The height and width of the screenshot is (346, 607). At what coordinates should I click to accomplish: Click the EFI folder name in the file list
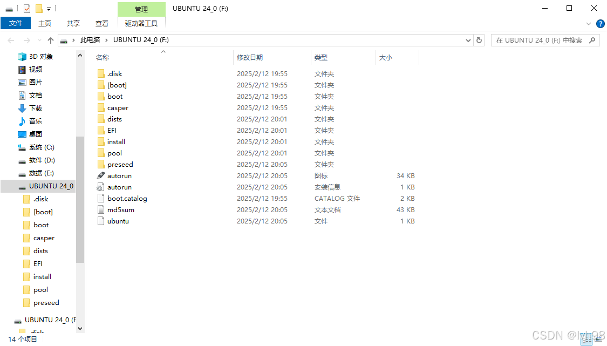pyautogui.click(x=112, y=131)
